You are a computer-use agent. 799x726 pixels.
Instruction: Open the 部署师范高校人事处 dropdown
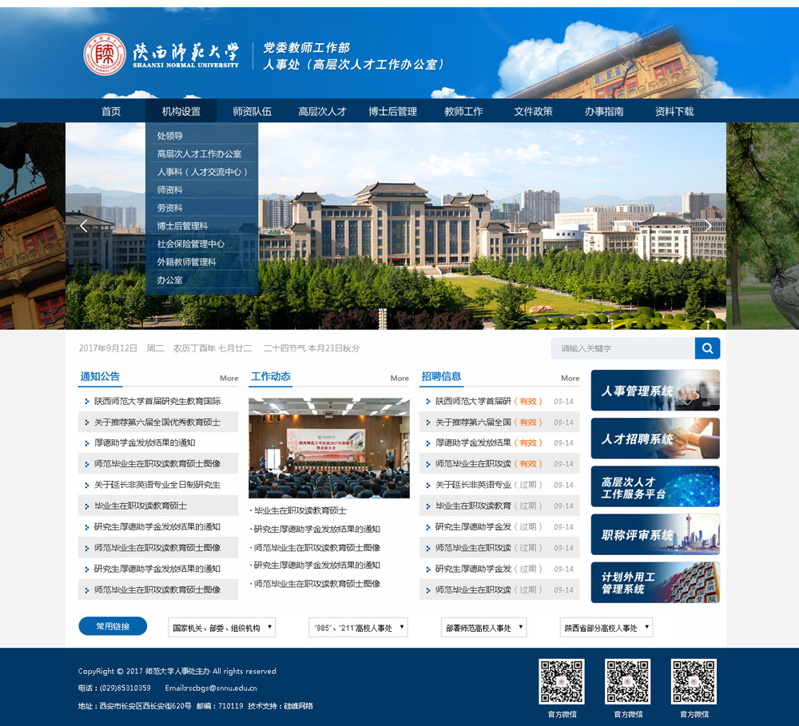tap(483, 628)
